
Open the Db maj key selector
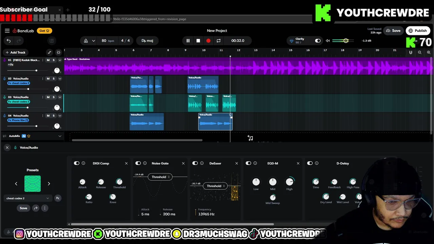[x=147, y=41]
